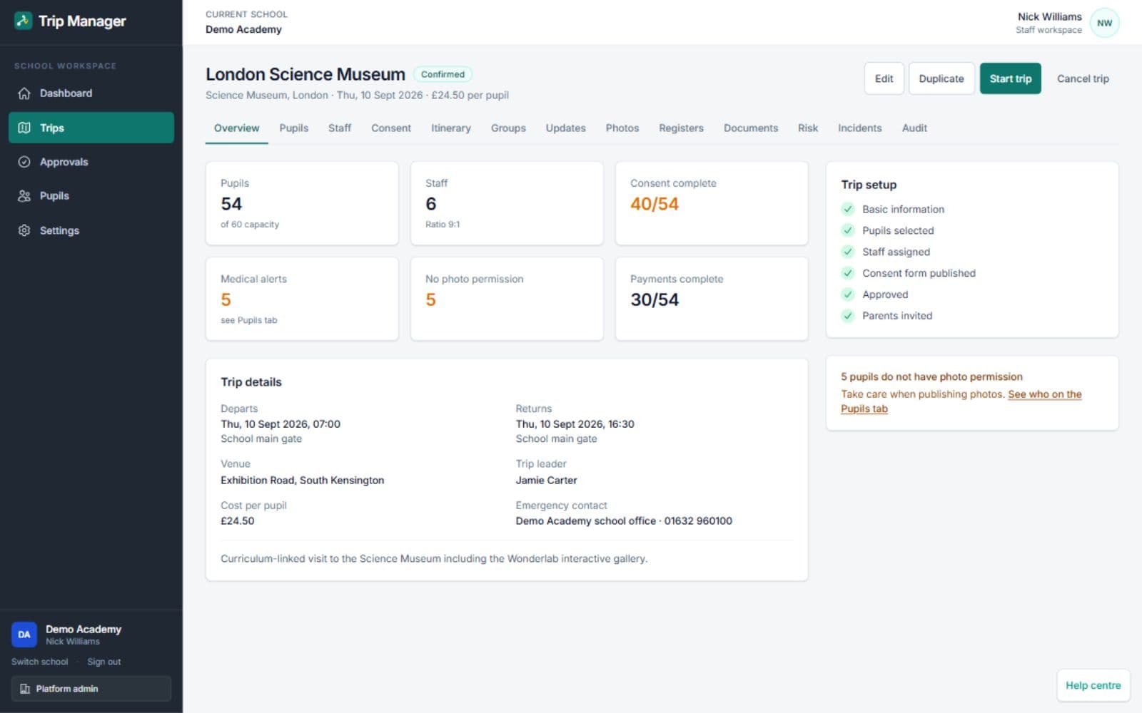
Task: Click the tick icon beside Parents invited
Action: (848, 316)
